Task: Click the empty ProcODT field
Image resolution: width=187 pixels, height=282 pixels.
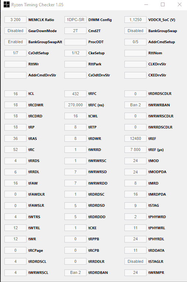Action: point(75,42)
